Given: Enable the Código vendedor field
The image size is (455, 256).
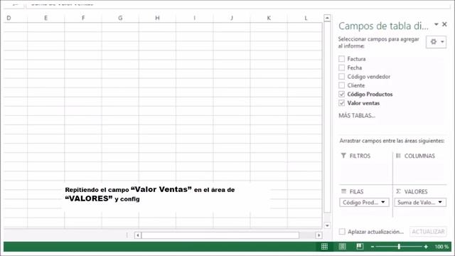Looking at the screenshot, I should pyautogui.click(x=341, y=77).
